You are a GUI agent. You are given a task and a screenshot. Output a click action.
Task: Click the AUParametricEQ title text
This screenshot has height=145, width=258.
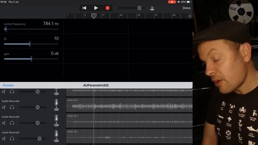[x=96, y=85]
